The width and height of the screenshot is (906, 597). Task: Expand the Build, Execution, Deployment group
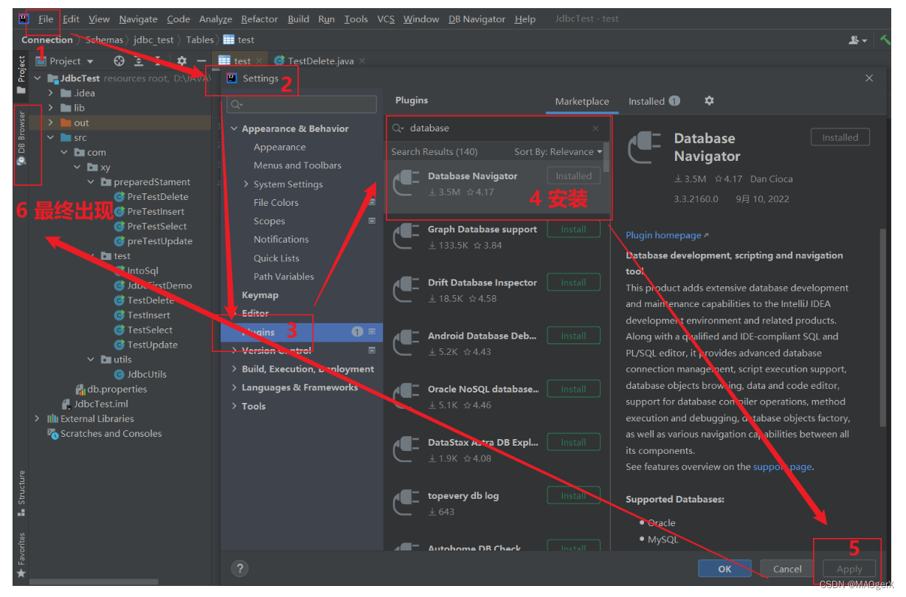point(235,369)
